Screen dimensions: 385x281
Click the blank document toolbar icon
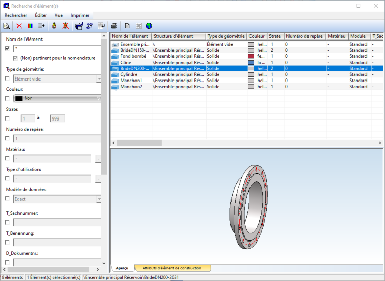click(127, 26)
